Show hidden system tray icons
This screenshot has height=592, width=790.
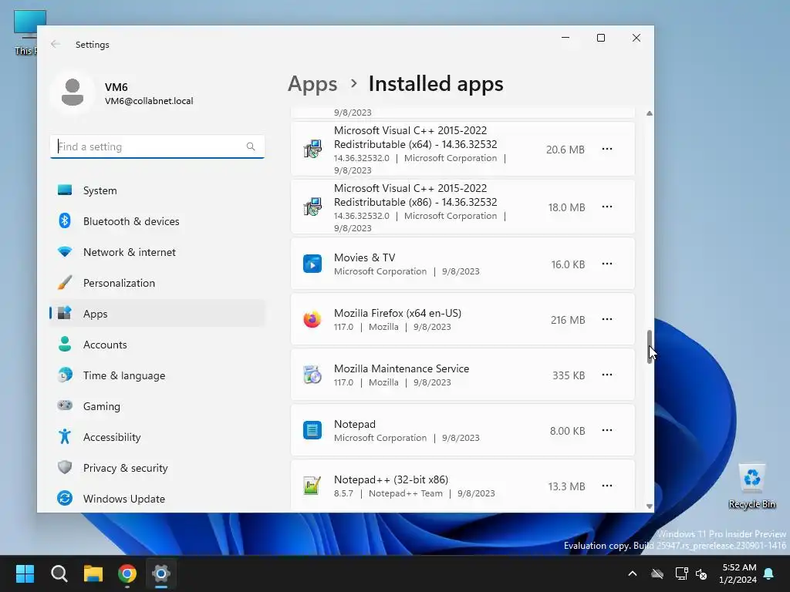[x=633, y=573]
